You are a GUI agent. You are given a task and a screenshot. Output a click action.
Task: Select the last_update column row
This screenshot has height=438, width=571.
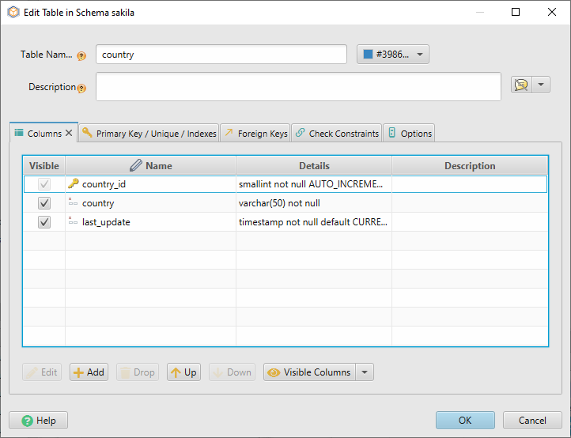(x=285, y=222)
